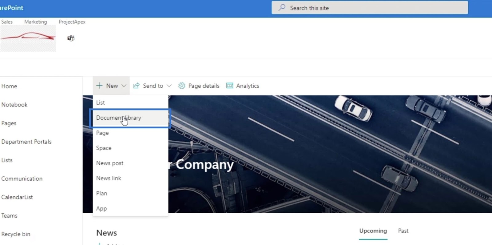The height and width of the screenshot is (245, 492).
Task: Choose News post in the New menu
Action: pos(130,163)
